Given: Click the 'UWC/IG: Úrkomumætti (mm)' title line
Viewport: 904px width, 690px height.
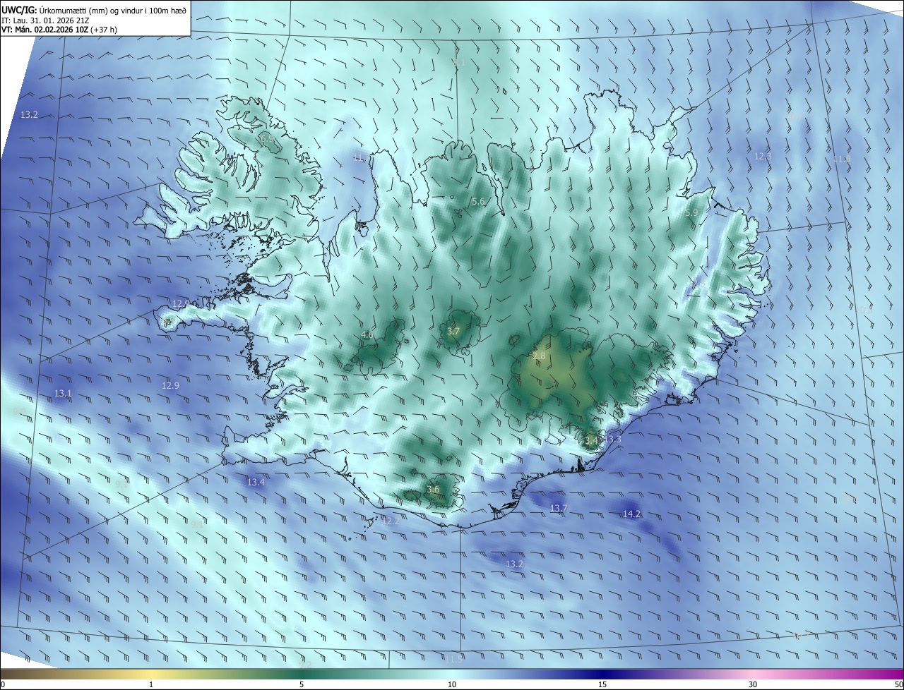Looking at the screenshot, I should point(93,9).
